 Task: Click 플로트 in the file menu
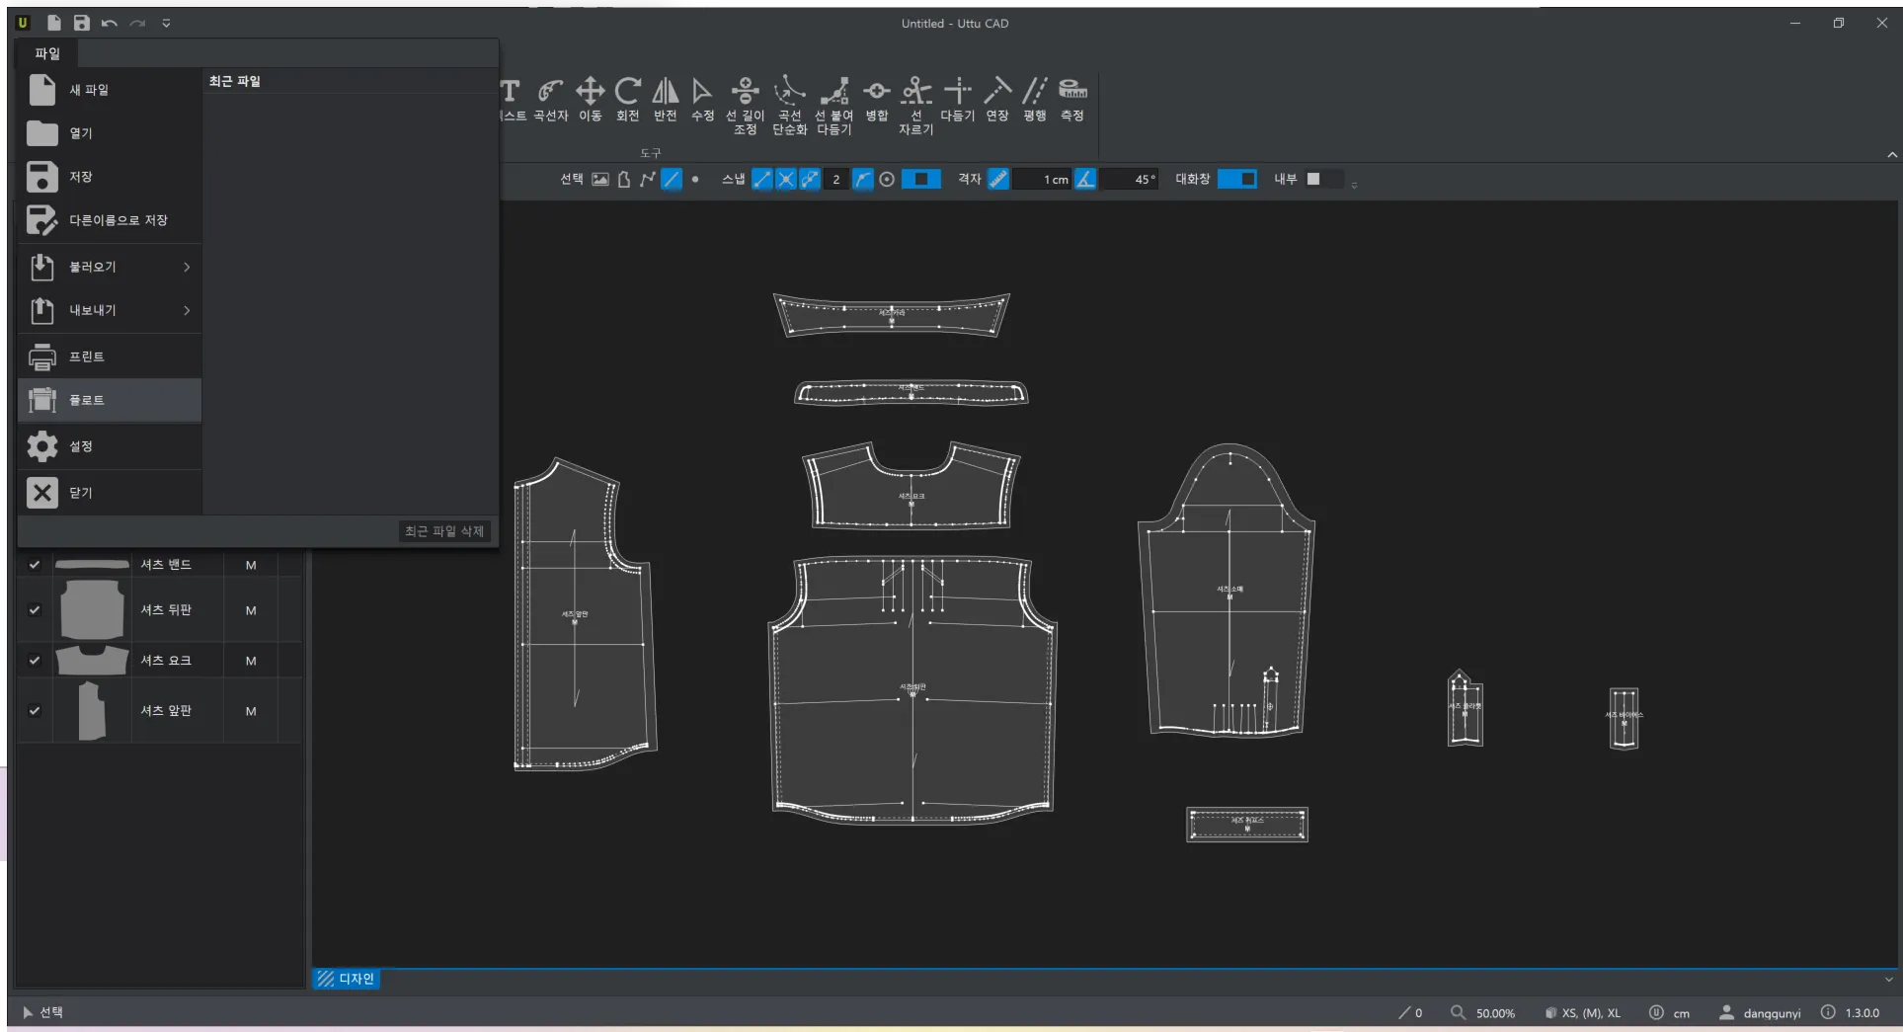[x=110, y=400]
